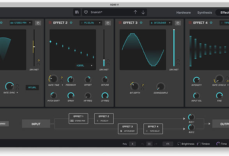229x156 pixels.
Task: Click the OUTPUT routing block
Action: click(x=220, y=124)
